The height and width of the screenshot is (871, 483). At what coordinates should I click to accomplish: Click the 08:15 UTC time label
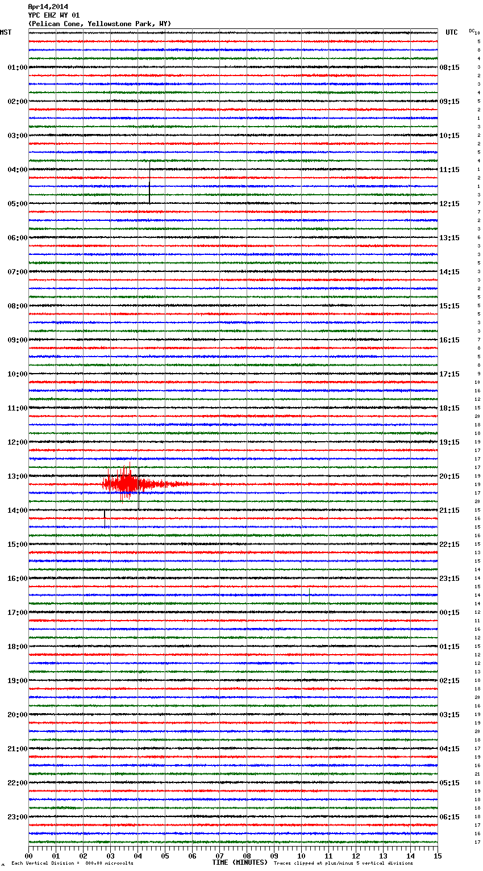point(449,68)
